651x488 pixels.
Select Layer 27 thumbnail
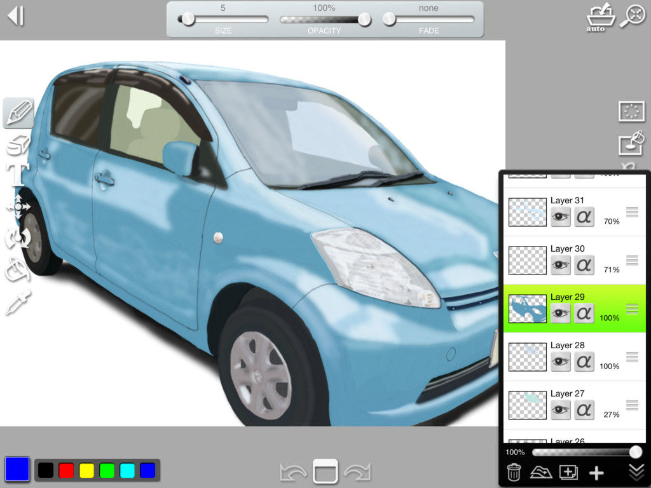point(527,405)
